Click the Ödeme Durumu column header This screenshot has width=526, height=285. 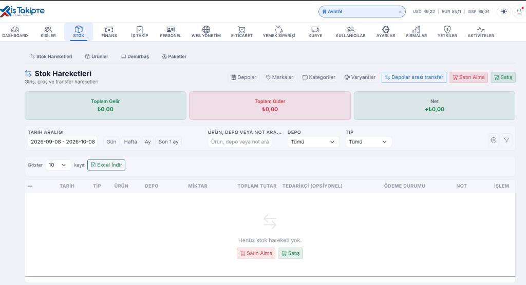click(x=405, y=186)
